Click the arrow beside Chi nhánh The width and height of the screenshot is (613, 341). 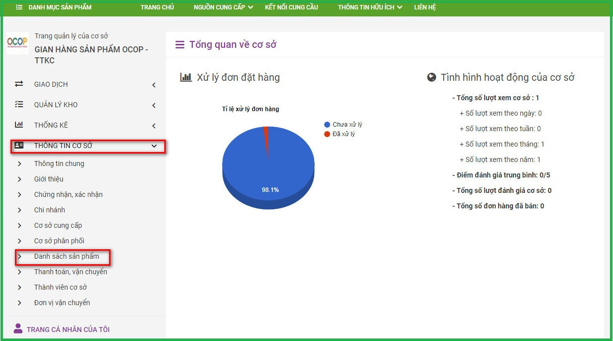point(19,210)
